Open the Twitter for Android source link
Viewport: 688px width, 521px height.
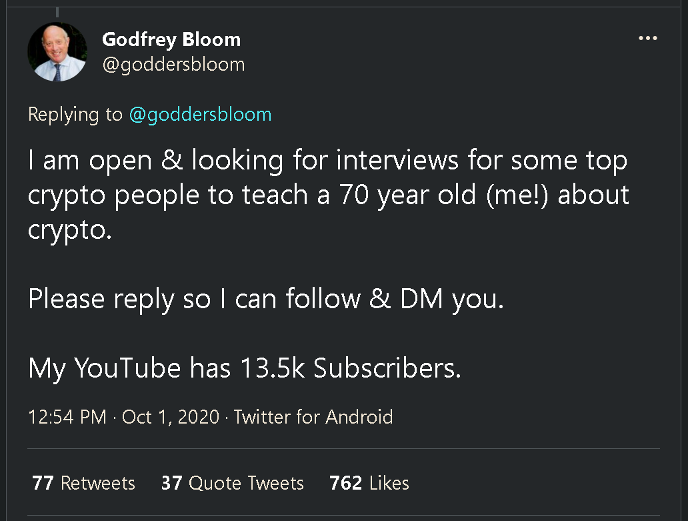[313, 417]
